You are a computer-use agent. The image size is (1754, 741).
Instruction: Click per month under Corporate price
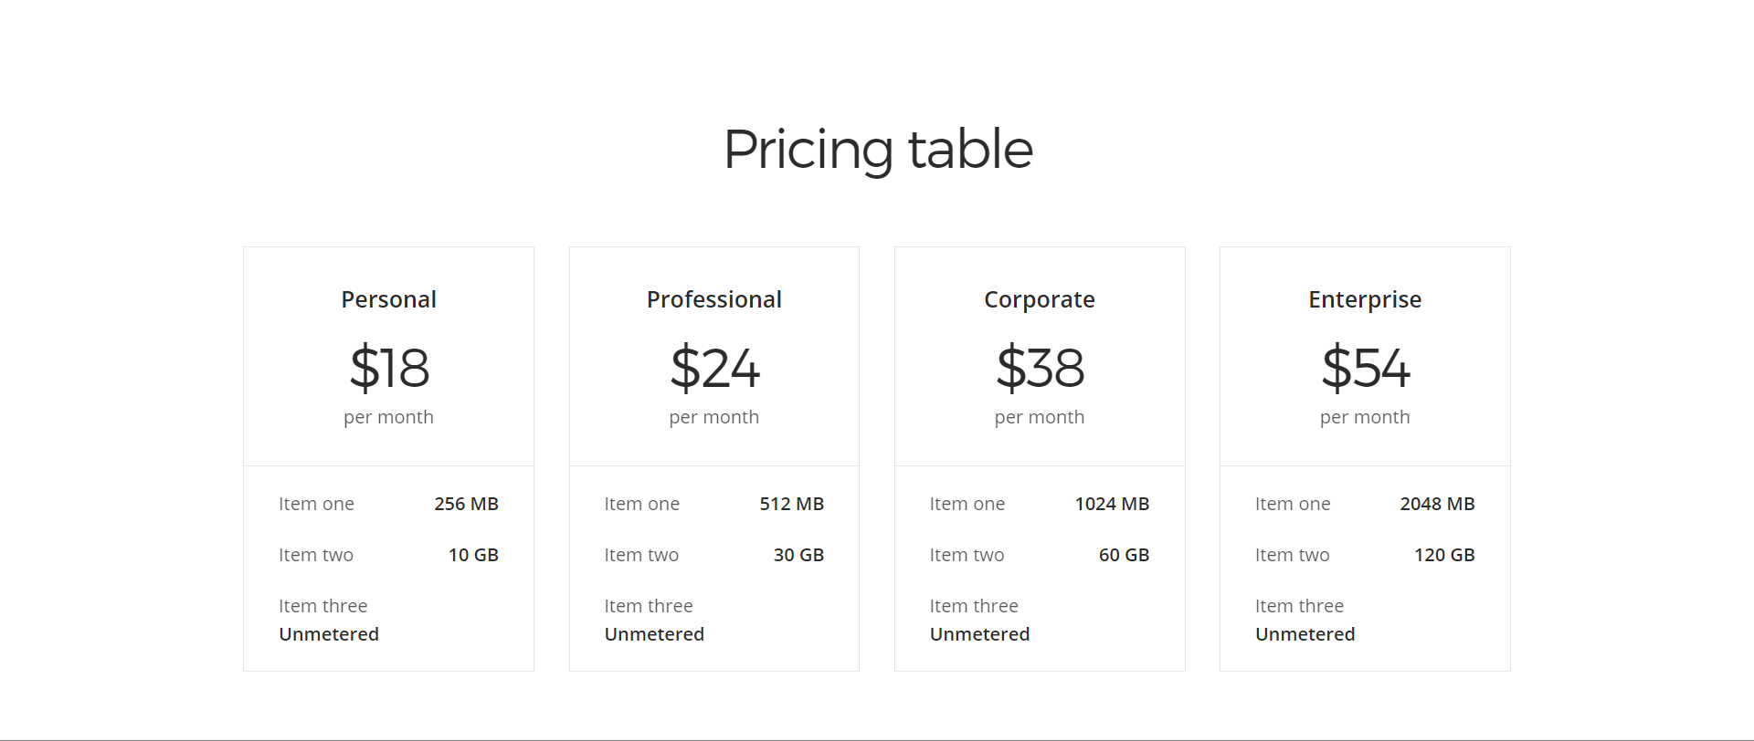1040,417
